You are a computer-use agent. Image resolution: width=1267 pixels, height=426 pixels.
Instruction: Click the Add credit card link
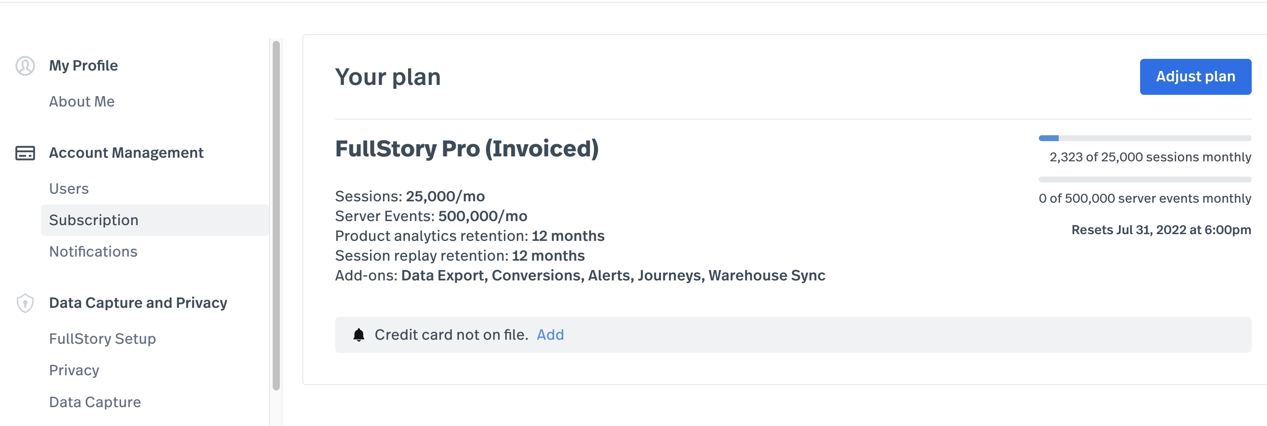[x=550, y=335]
